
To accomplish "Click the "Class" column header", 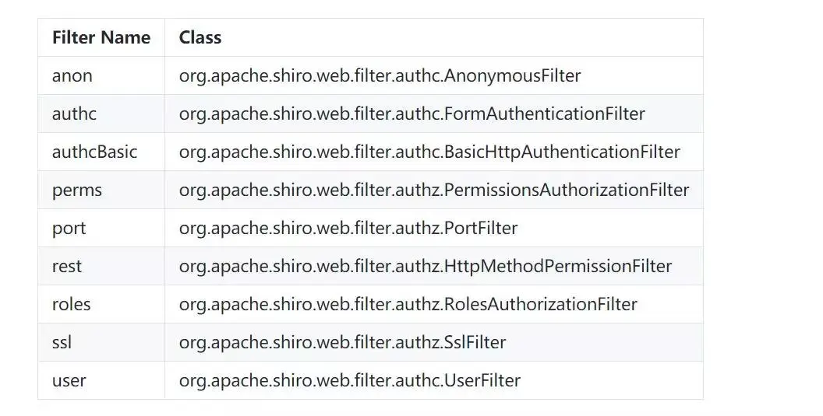I will coord(200,37).
